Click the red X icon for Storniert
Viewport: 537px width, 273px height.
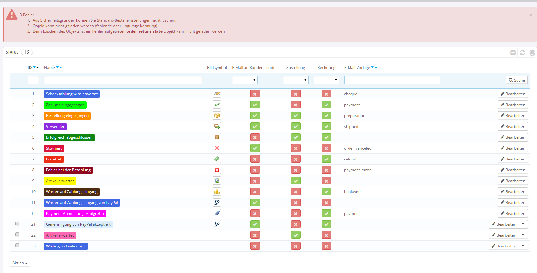[217, 148]
